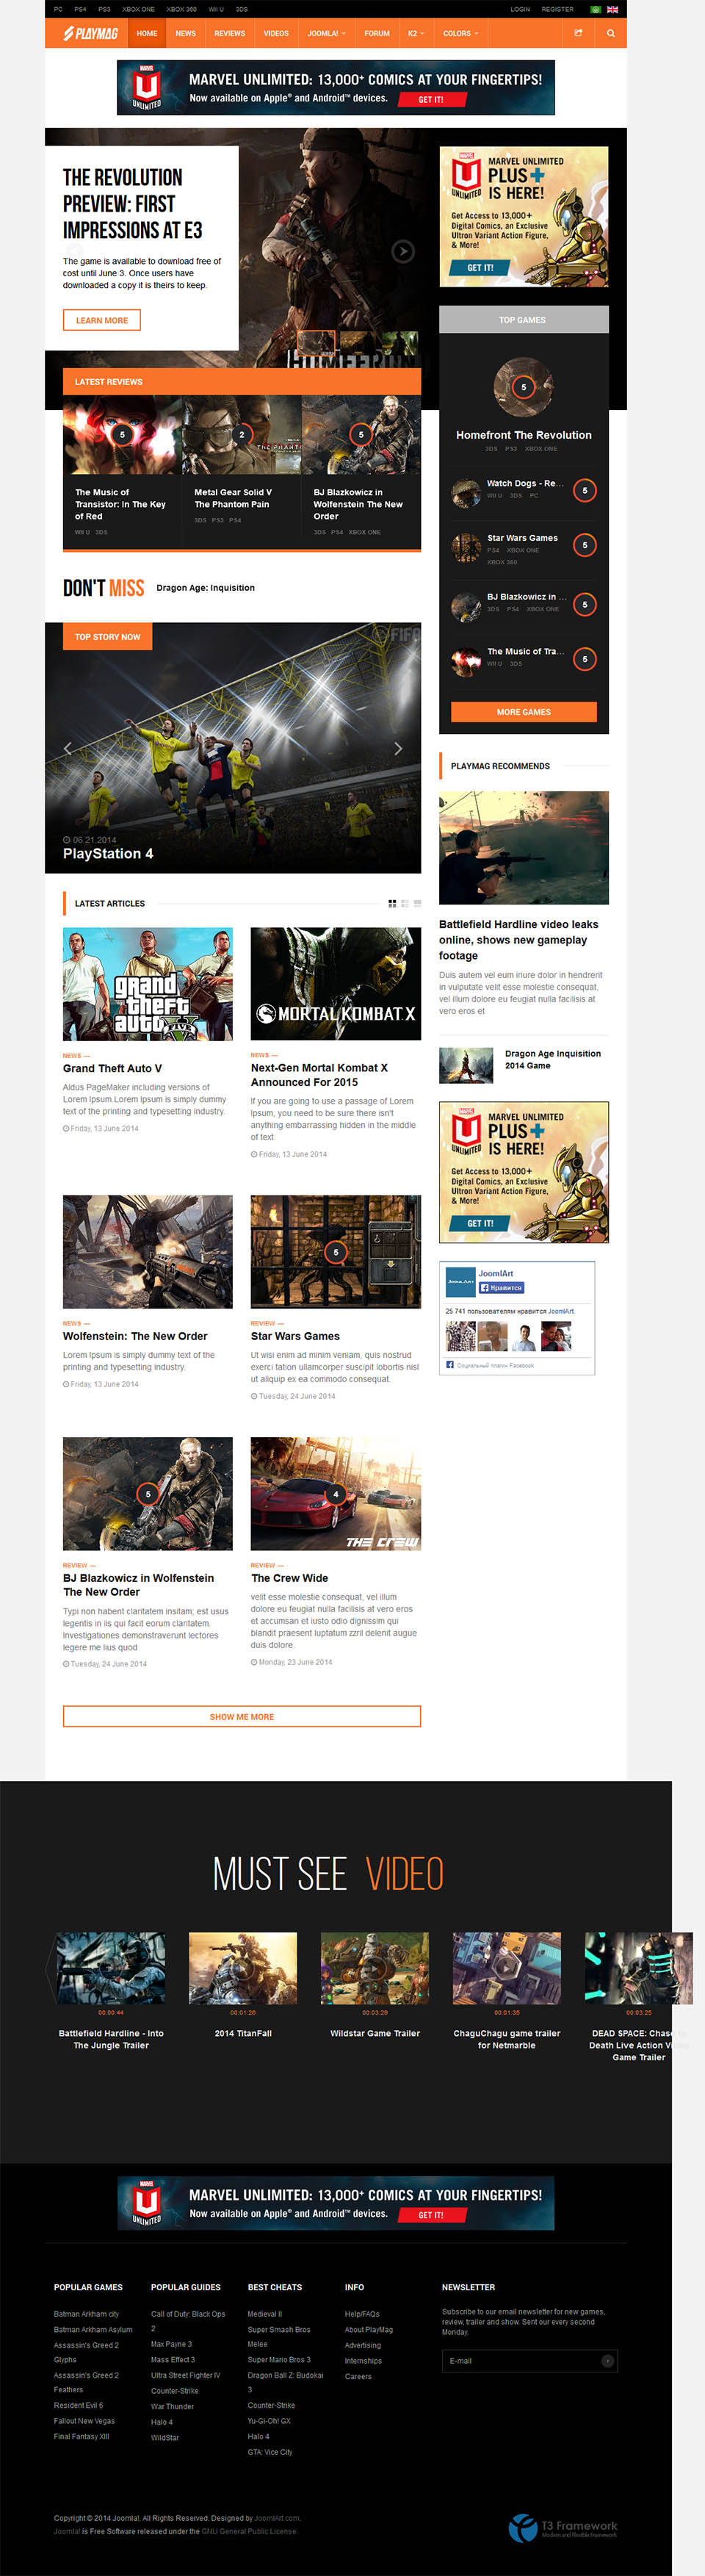Click the search magnifier icon in navbar
705x2576 pixels.
[610, 33]
